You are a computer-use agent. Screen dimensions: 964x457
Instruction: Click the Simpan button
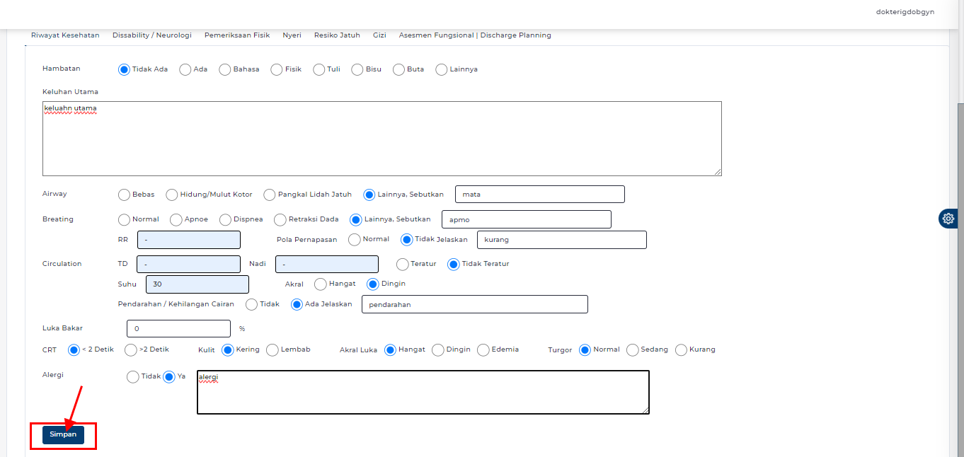(x=63, y=434)
